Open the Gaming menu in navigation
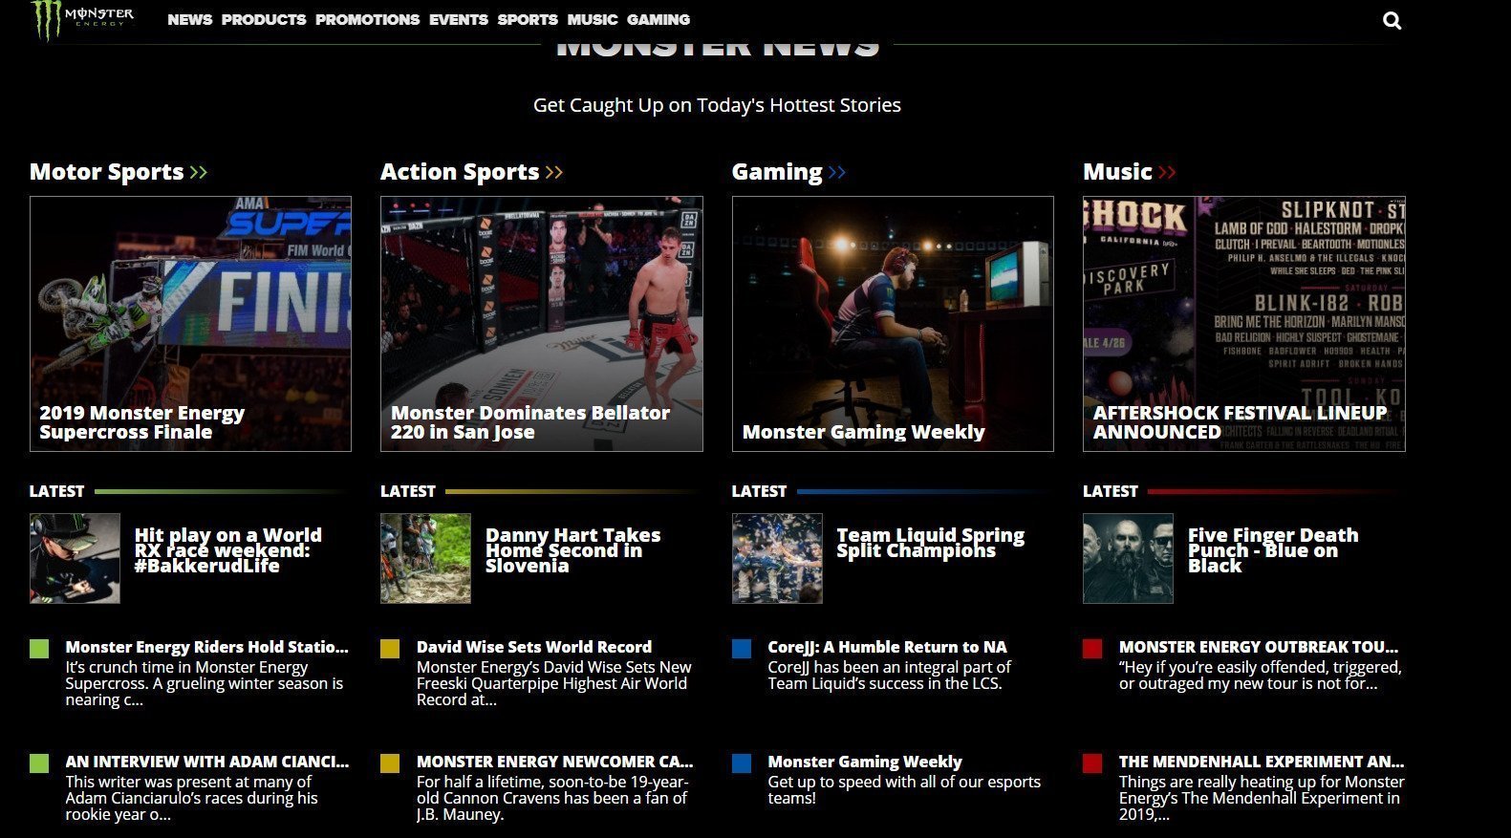1511x838 pixels. 658,19
